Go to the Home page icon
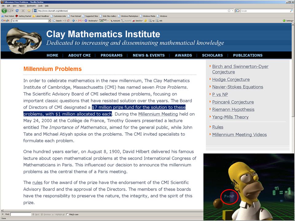The height and width of the screenshot is (221, 295). pyautogui.click(x=29, y=11)
